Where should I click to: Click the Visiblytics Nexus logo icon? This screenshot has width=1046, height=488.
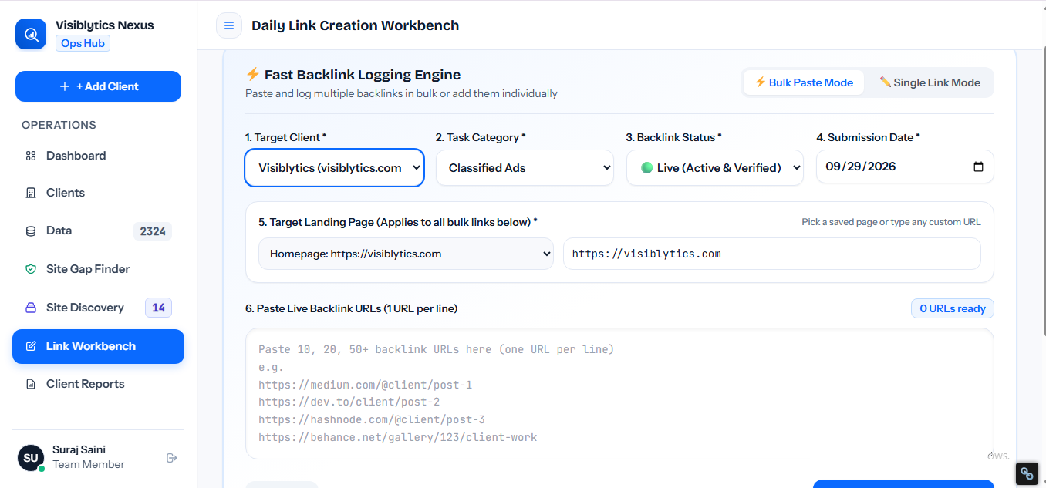[x=31, y=34]
